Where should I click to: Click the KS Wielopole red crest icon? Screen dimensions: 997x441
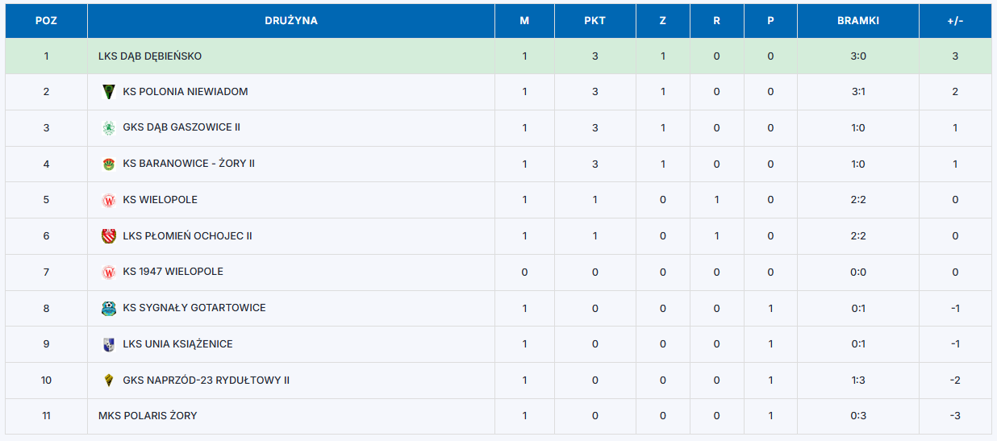point(109,200)
